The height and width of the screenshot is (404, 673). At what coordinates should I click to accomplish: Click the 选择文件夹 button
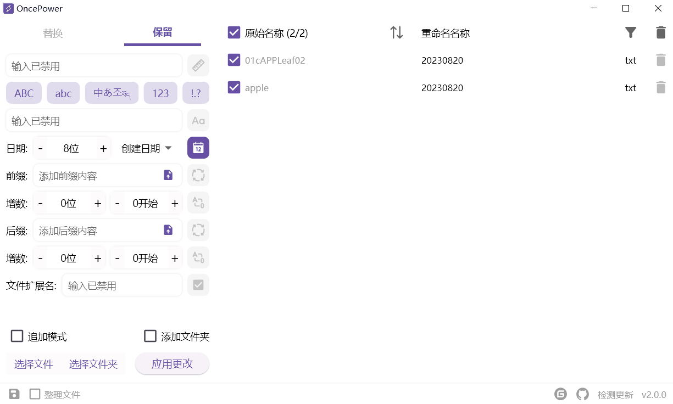click(x=93, y=364)
